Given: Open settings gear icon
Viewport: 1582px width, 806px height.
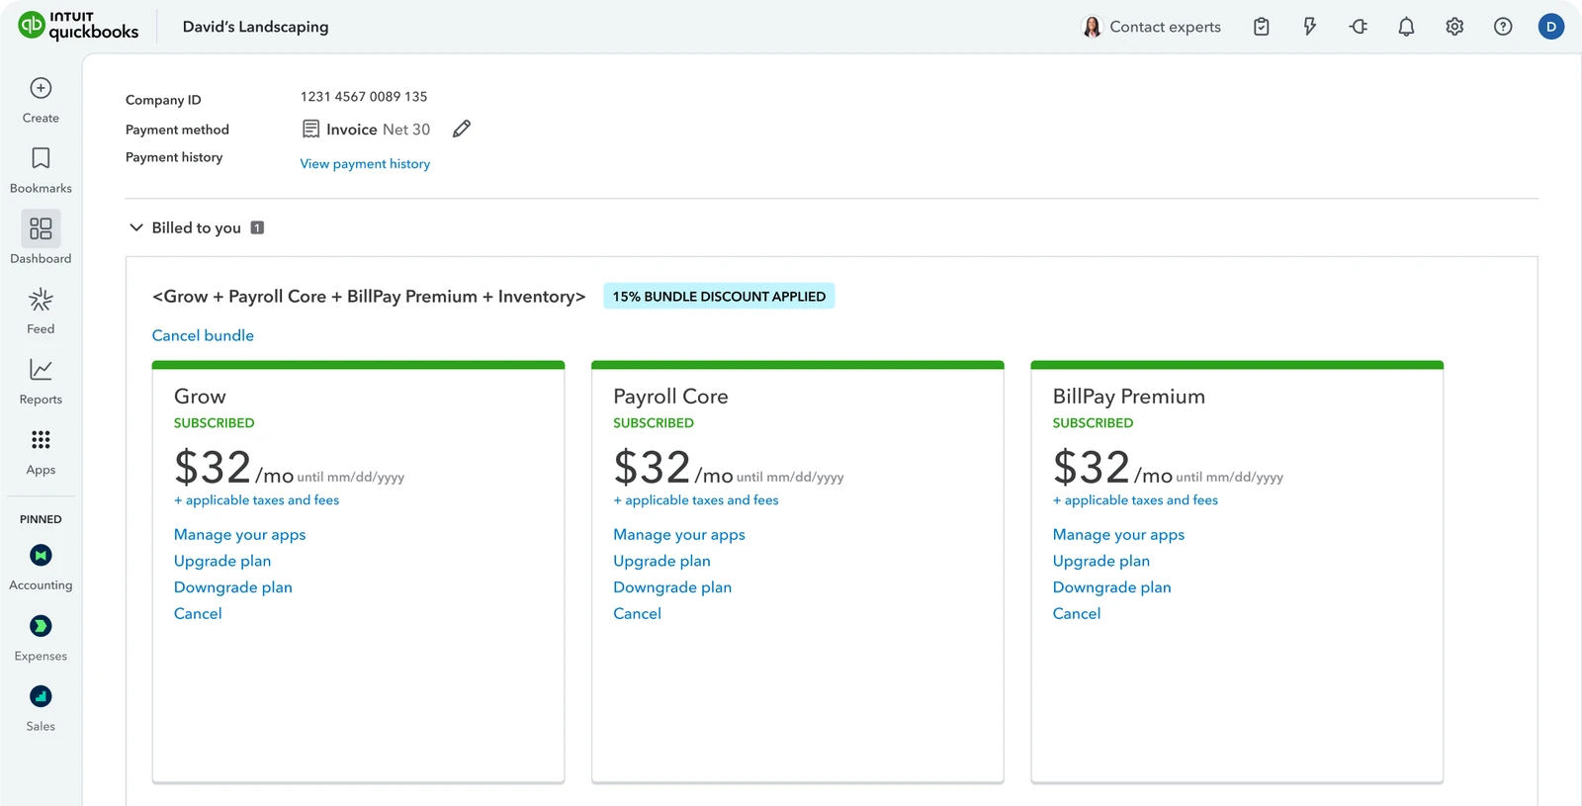Looking at the screenshot, I should pos(1454,27).
